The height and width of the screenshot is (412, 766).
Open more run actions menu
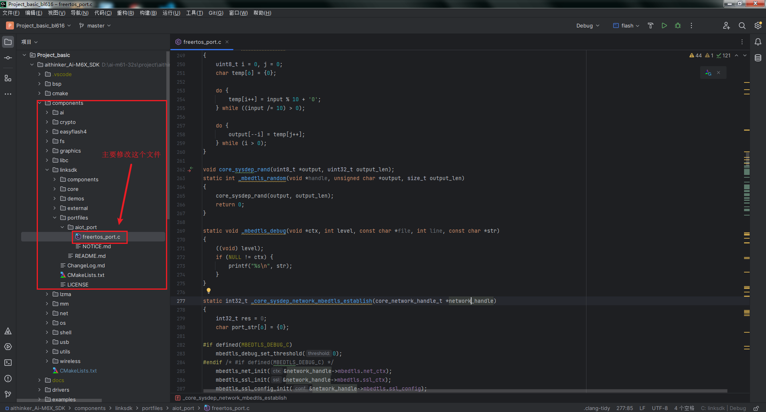tap(691, 26)
